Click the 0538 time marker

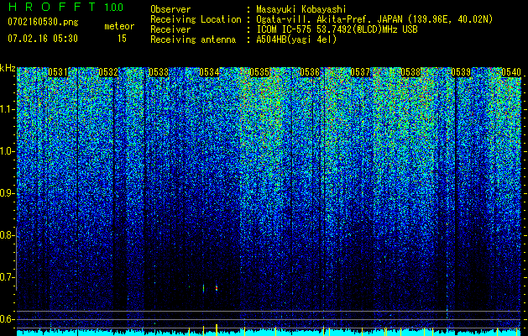coord(410,72)
